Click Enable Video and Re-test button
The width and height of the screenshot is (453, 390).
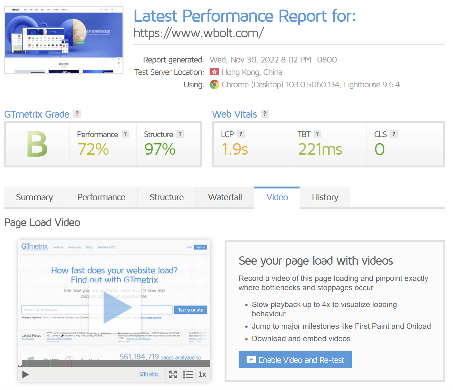[295, 360]
